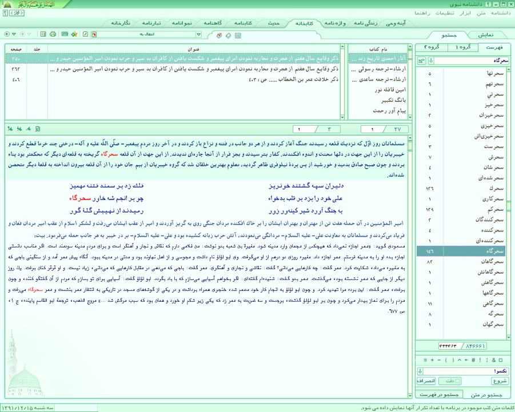Image resolution: width=515 pixels, height=412 pixels.
Task: Click scroll down arrow of main text pane
Action: pyautogui.click(x=410, y=395)
